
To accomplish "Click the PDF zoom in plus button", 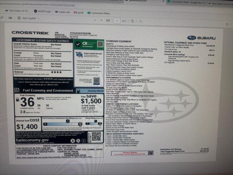I will coord(101,20).
